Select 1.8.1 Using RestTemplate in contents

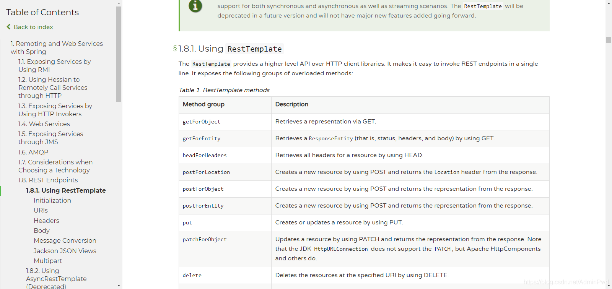tap(66, 190)
